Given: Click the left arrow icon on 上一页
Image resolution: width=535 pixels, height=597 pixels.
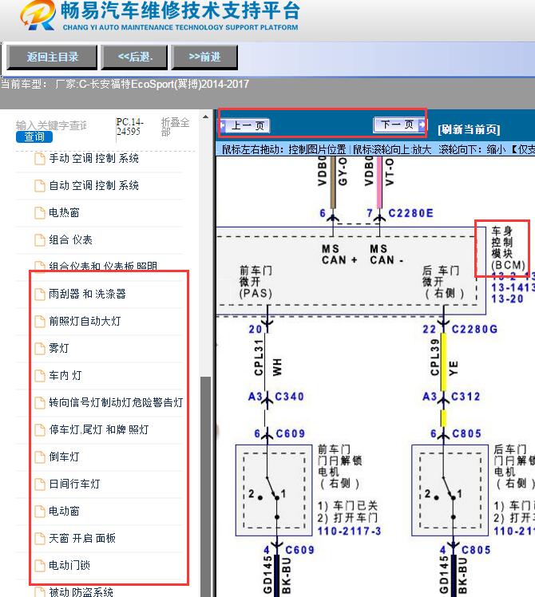Looking at the screenshot, I should pyautogui.click(x=224, y=125).
